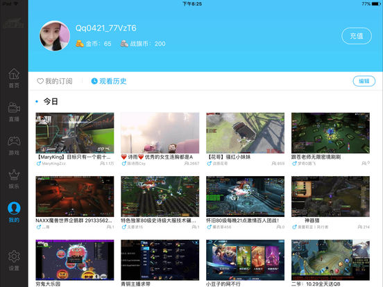Tap title 【MaryKing】目标只有一个前十
Screen dimensions: 383x287
[73, 157]
